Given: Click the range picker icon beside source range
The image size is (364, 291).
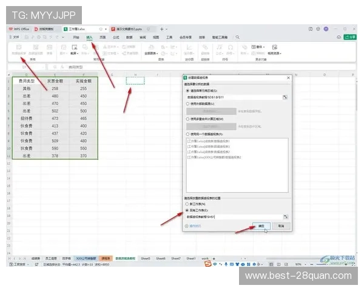Looking at the screenshot, I should pyautogui.click(x=285, y=97).
